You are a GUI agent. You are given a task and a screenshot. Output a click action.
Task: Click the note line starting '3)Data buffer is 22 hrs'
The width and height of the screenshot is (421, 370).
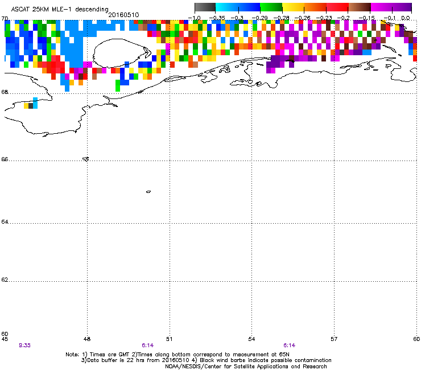[x=206, y=360]
